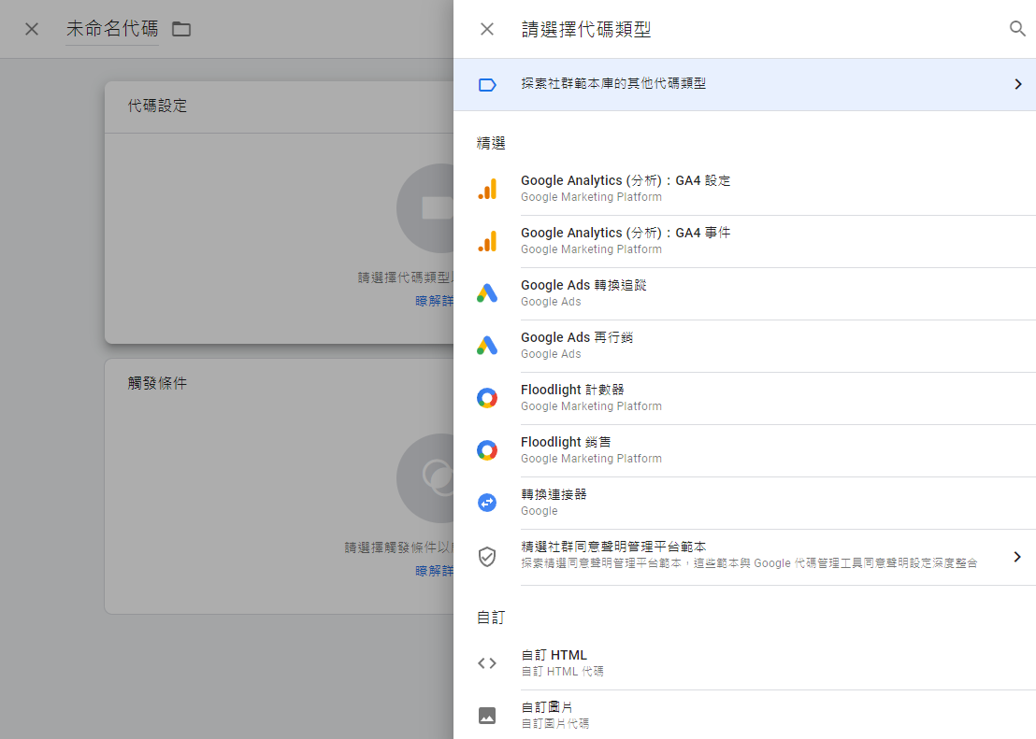This screenshot has height=739, width=1036.
Task: Click the Google Ads 再行銷 icon
Action: point(487,346)
